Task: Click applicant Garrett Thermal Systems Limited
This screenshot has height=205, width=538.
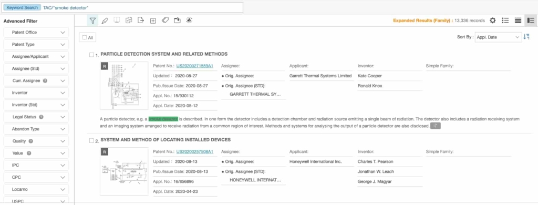Action: pyautogui.click(x=320, y=76)
